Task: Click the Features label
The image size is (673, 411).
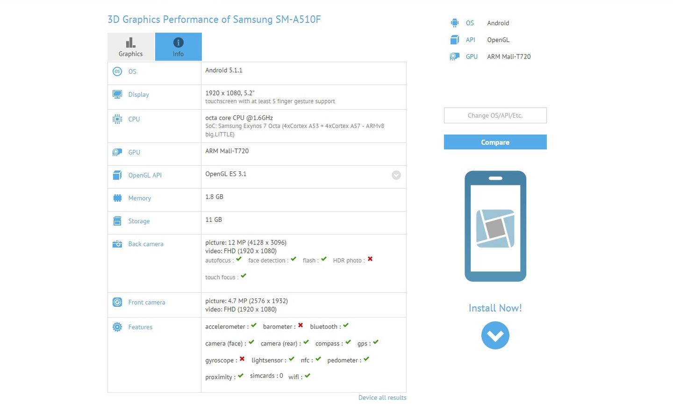Action: [x=140, y=327]
